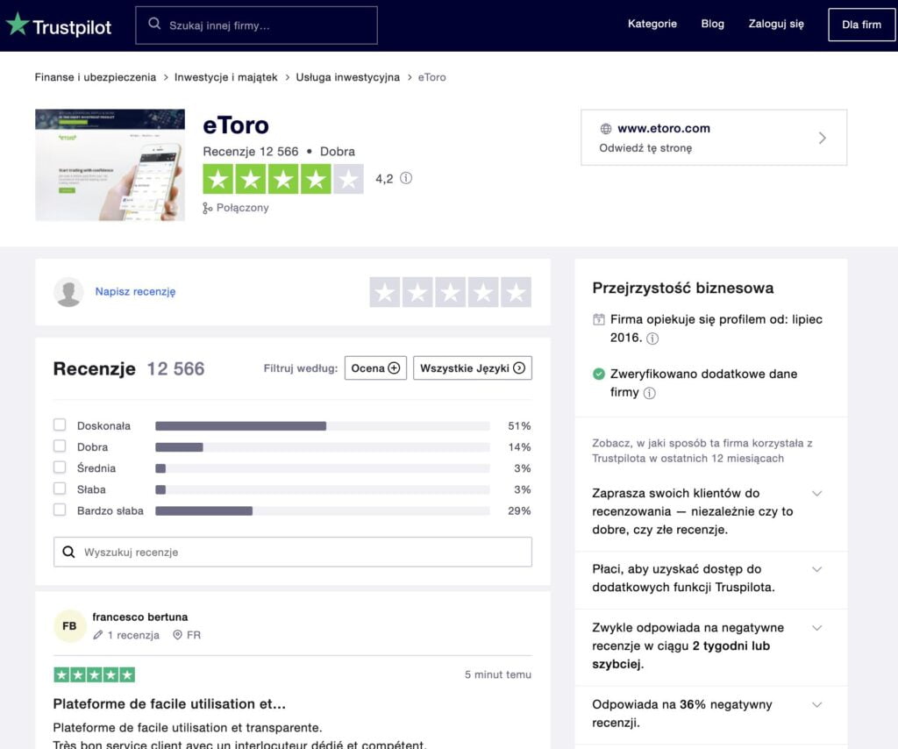This screenshot has width=898, height=749.
Task: Click the Doskonała 51% rating bar
Action: pyautogui.click(x=323, y=426)
